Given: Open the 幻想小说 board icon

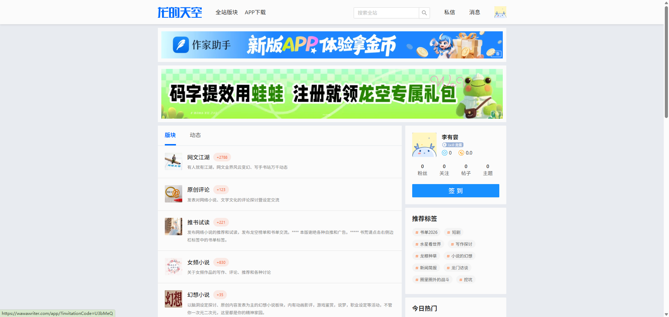Looking at the screenshot, I should (173, 299).
